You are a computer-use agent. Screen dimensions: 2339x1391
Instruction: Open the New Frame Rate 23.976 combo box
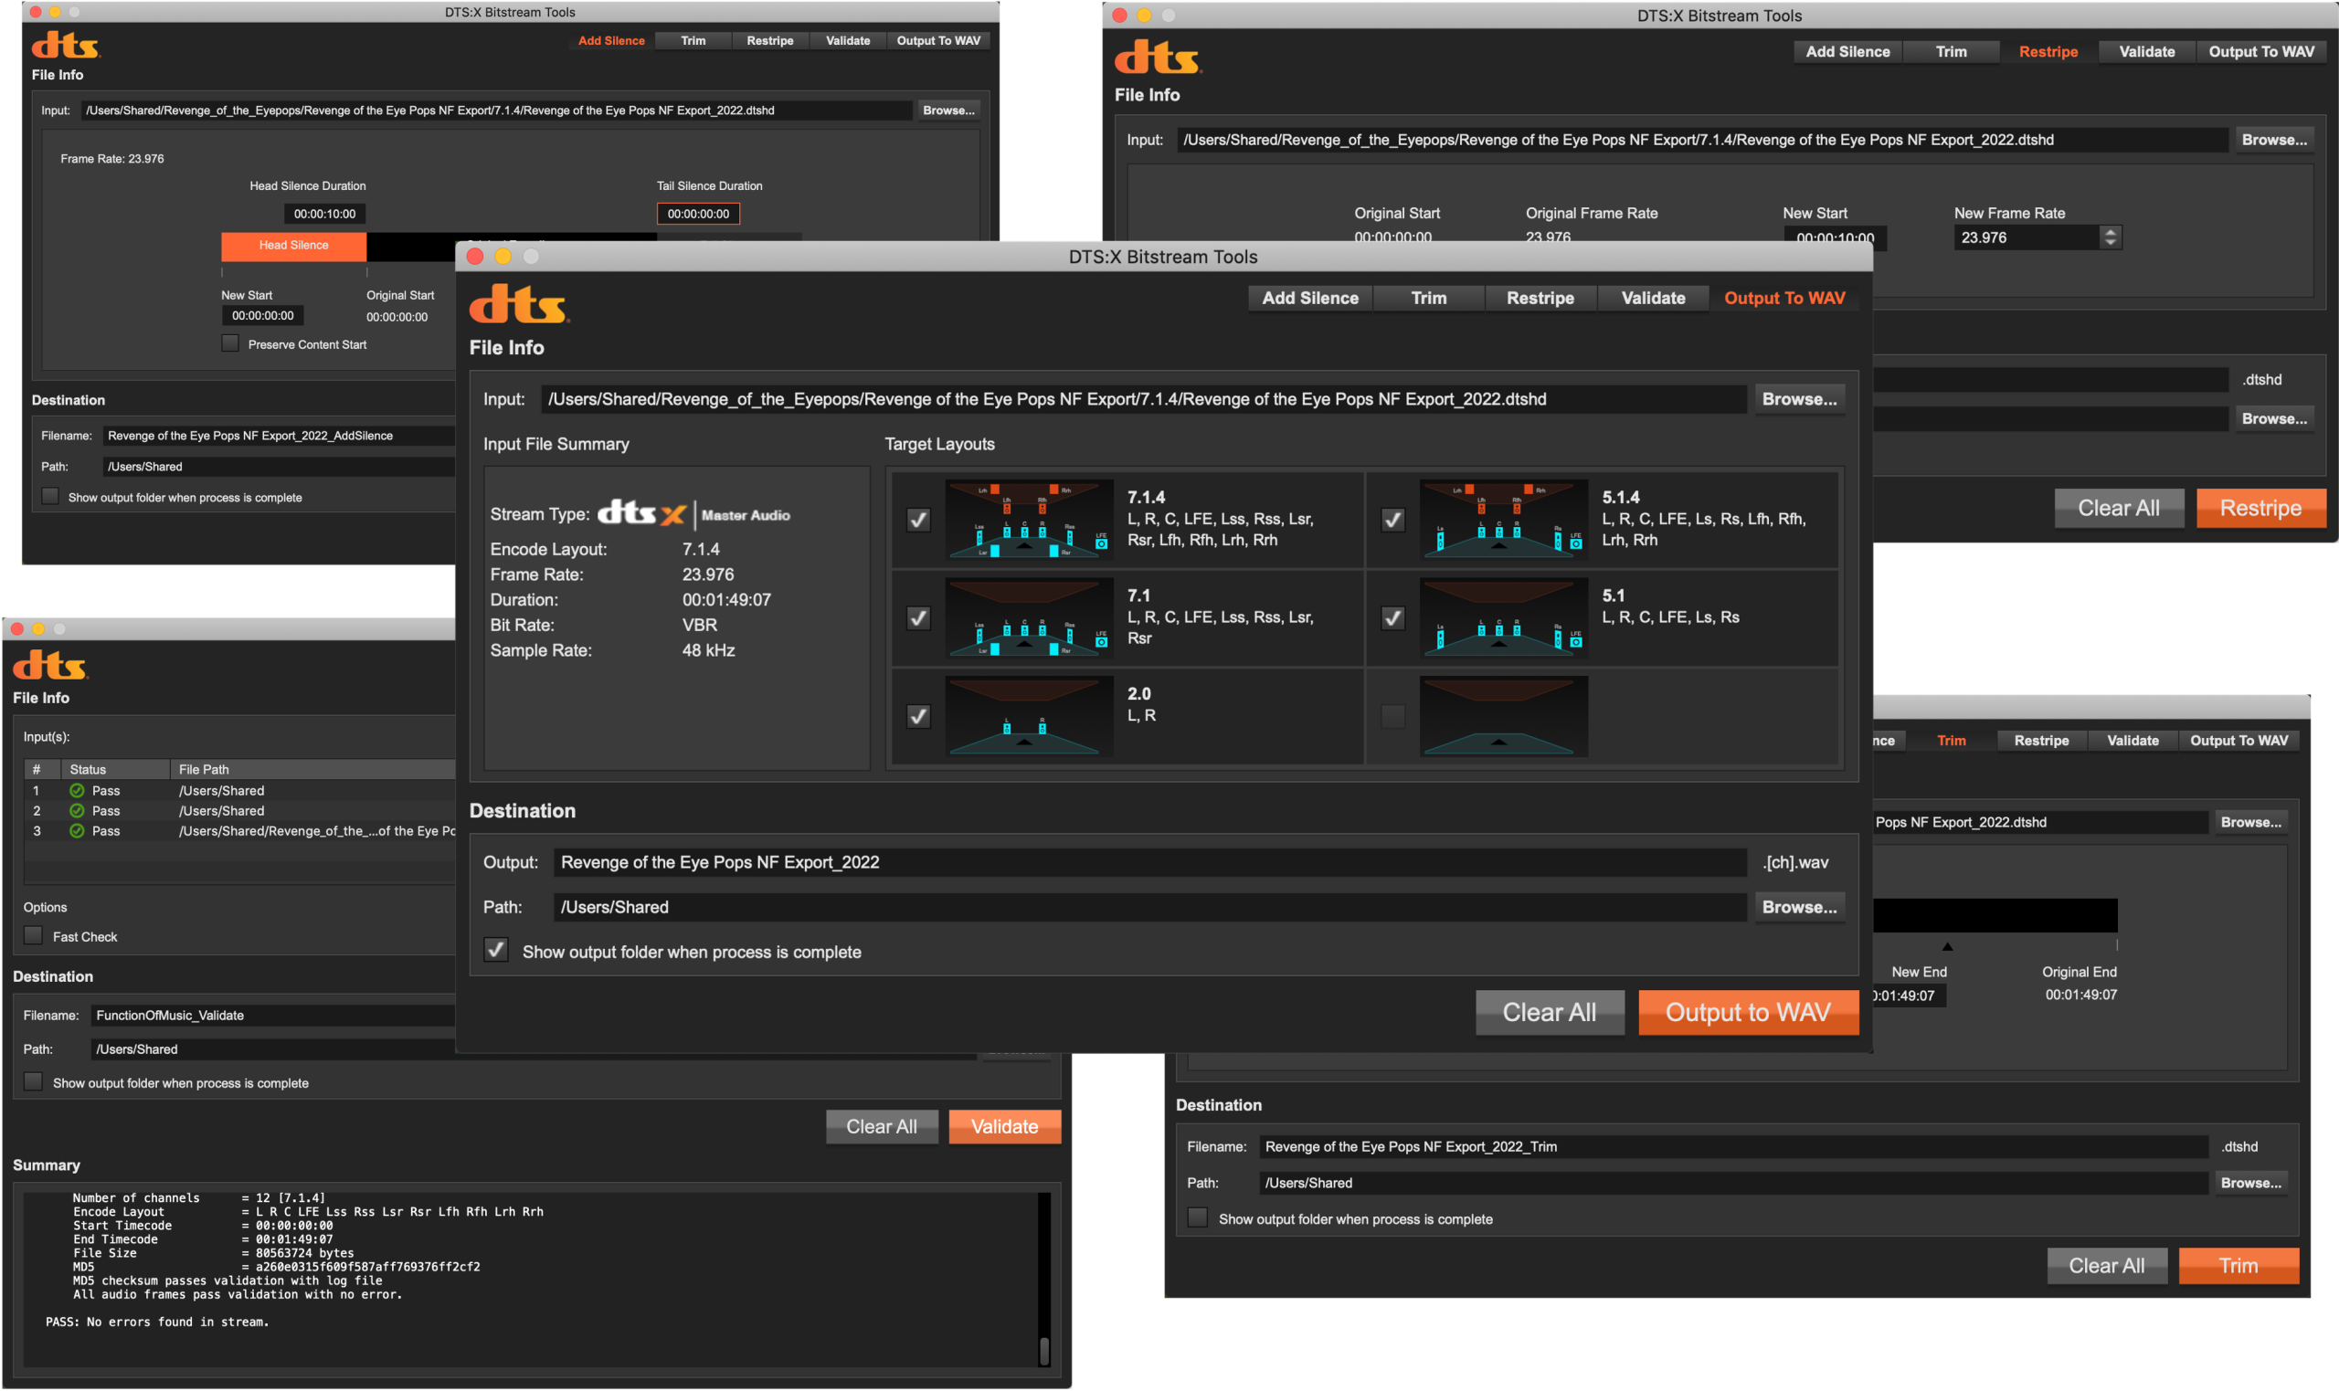tap(2025, 237)
